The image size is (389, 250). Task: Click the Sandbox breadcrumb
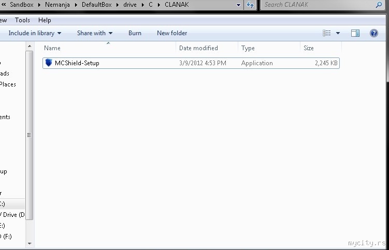[x=22, y=5]
